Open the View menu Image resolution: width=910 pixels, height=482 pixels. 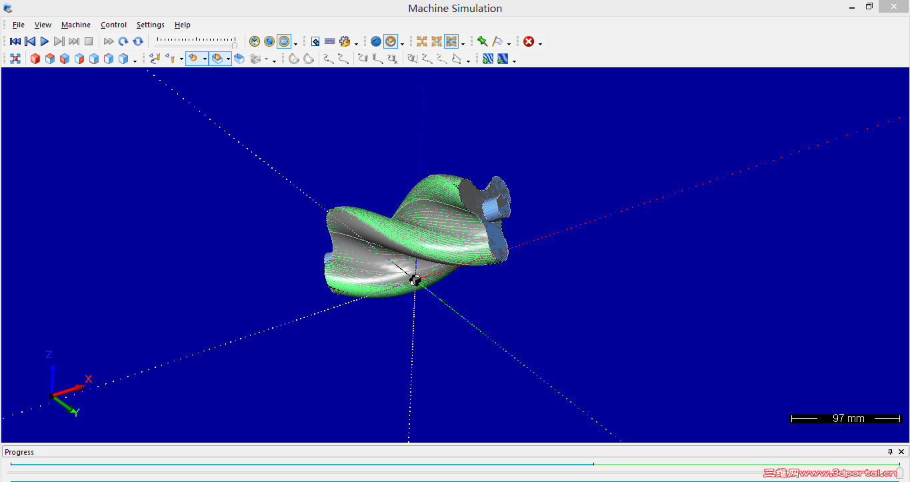pos(43,25)
